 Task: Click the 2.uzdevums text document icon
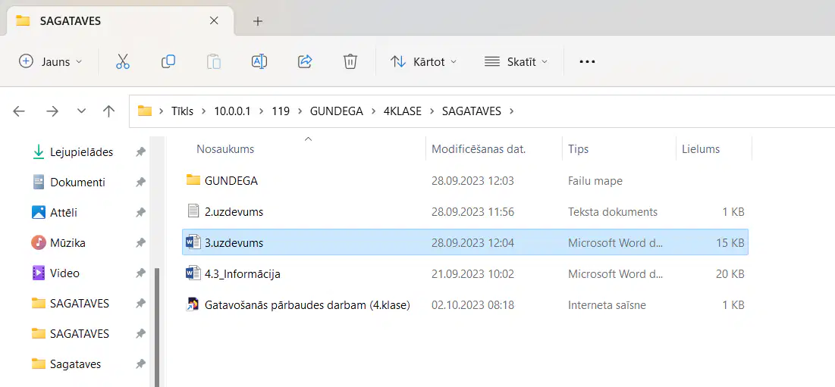point(193,211)
